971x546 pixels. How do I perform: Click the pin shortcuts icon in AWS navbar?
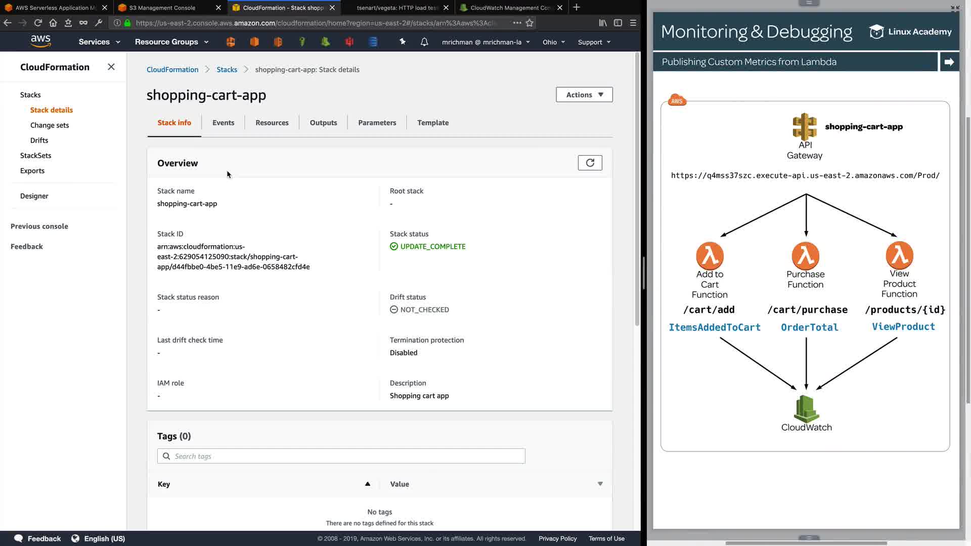pos(403,42)
